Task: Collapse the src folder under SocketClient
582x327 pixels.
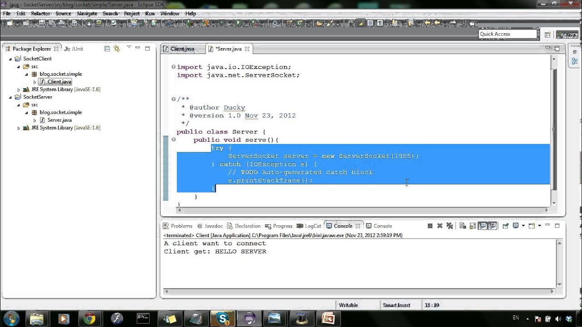Action: click(19, 66)
